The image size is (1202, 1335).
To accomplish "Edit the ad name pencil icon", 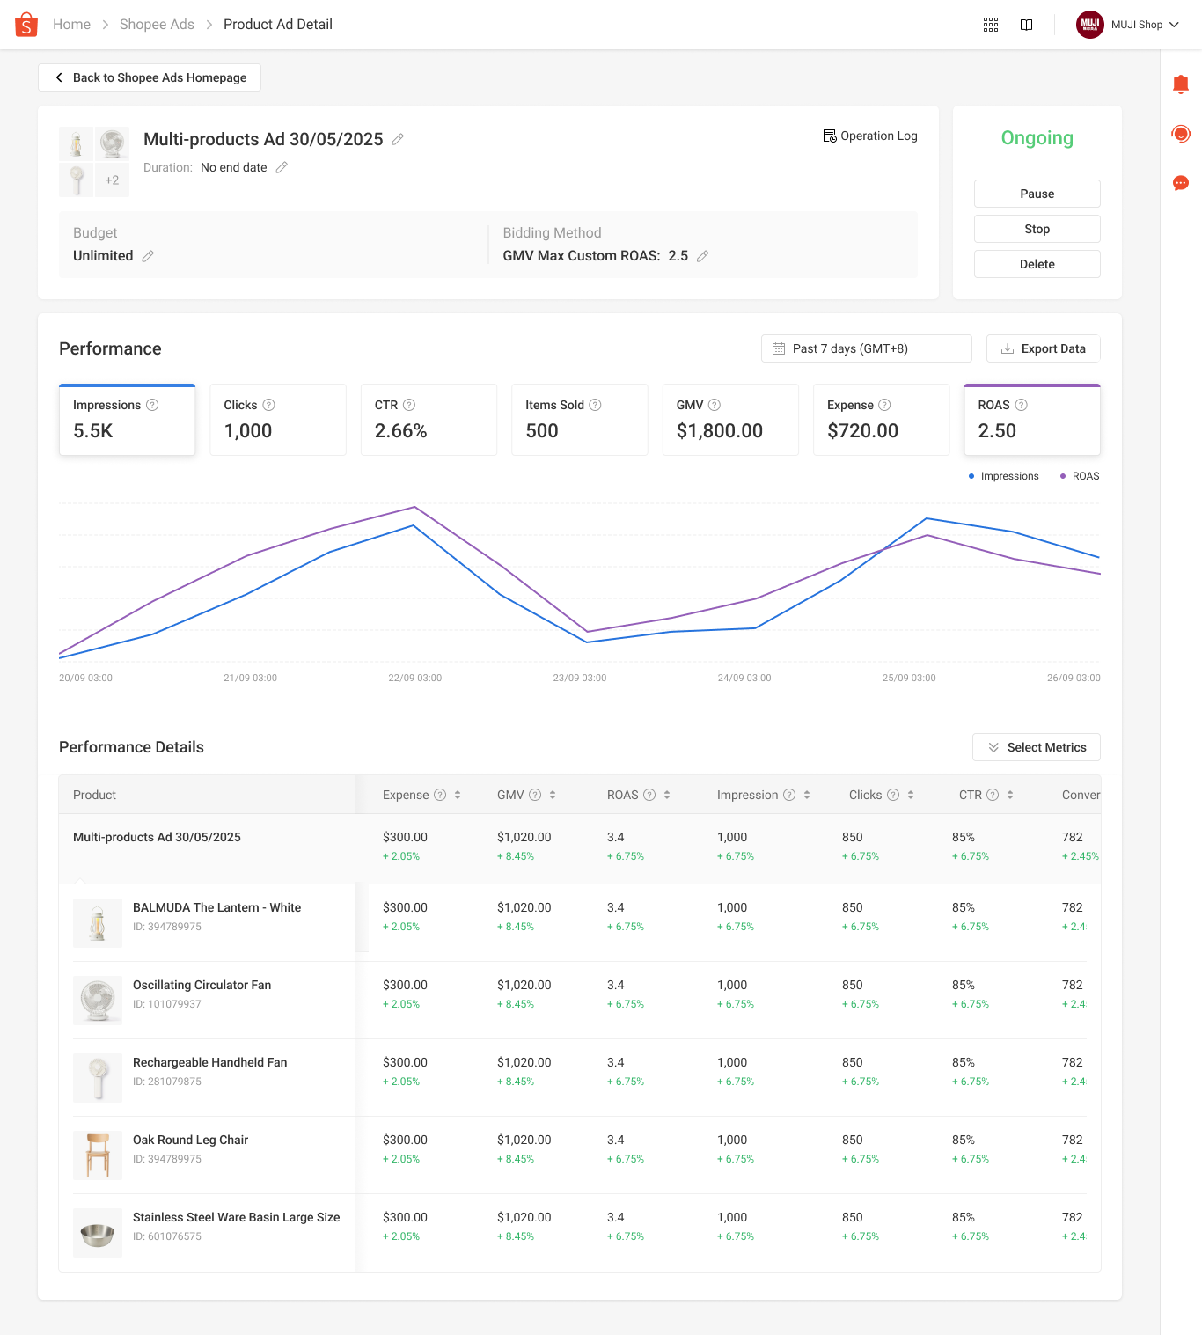I will click(x=398, y=139).
